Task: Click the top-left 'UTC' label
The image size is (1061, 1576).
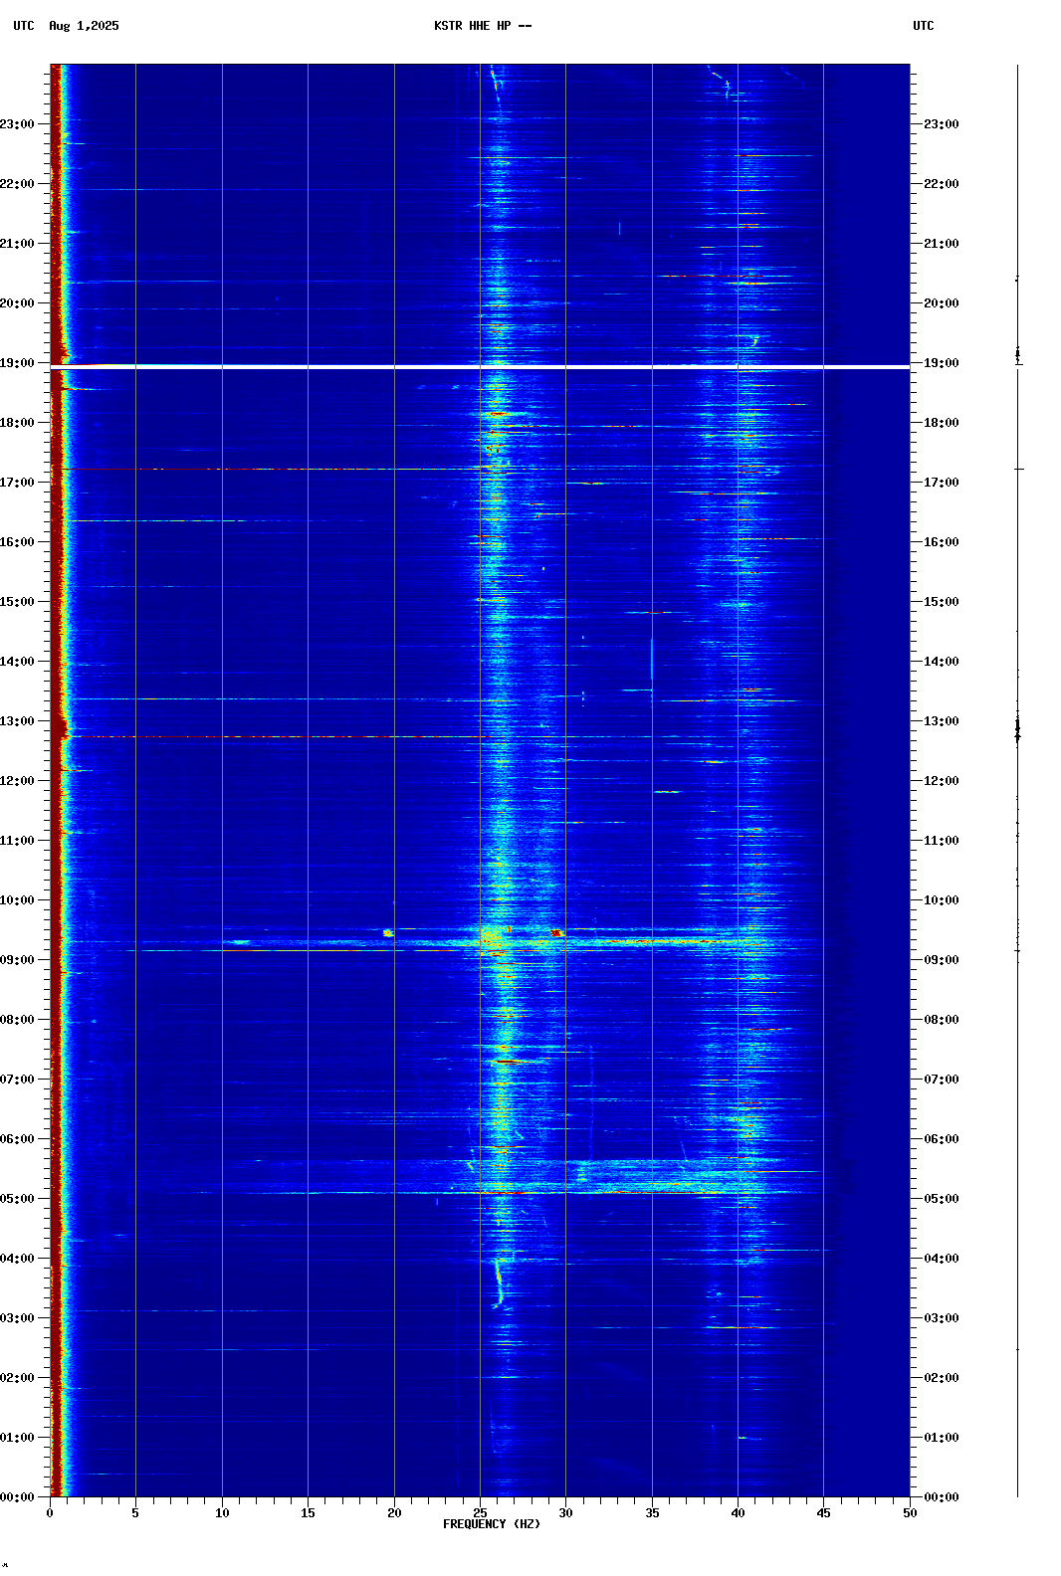Action: [24, 26]
